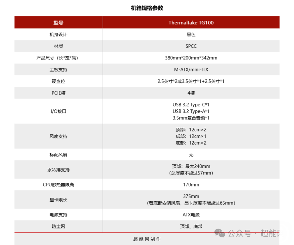Select the PCIE槽 value showing 4槽
This screenshot has width=294, height=245.
point(191,93)
